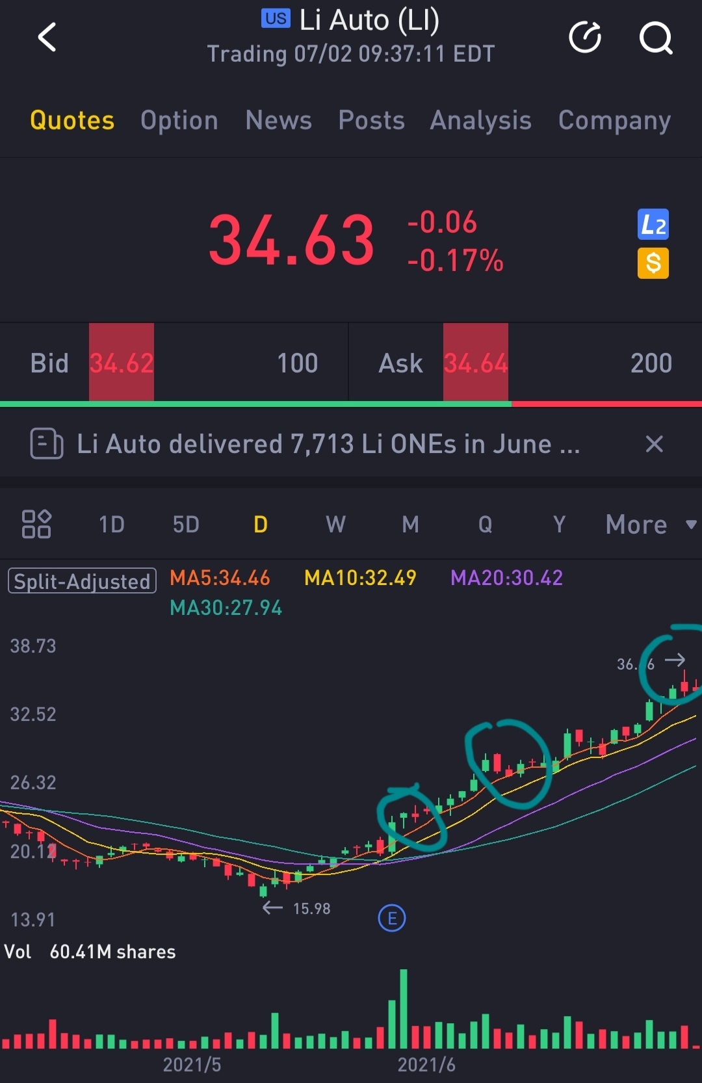Tap the MA5:34.46 indicator label
The height and width of the screenshot is (1083, 702).
pyautogui.click(x=220, y=578)
